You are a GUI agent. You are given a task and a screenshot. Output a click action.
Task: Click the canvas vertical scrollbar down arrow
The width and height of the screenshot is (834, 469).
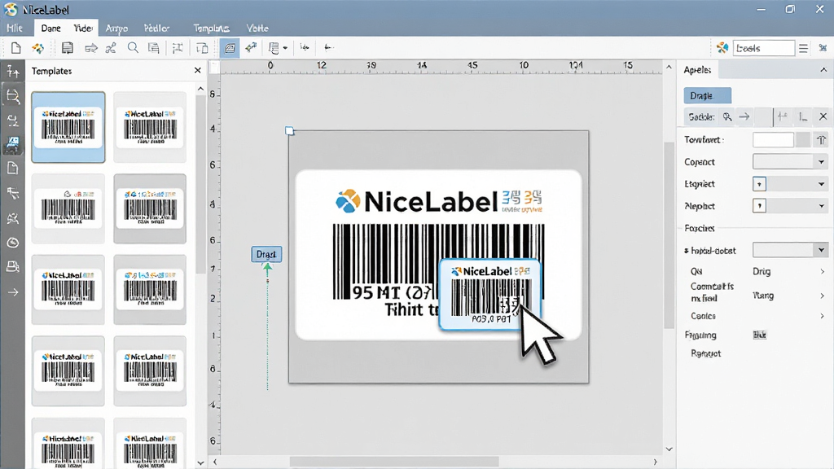click(669, 449)
